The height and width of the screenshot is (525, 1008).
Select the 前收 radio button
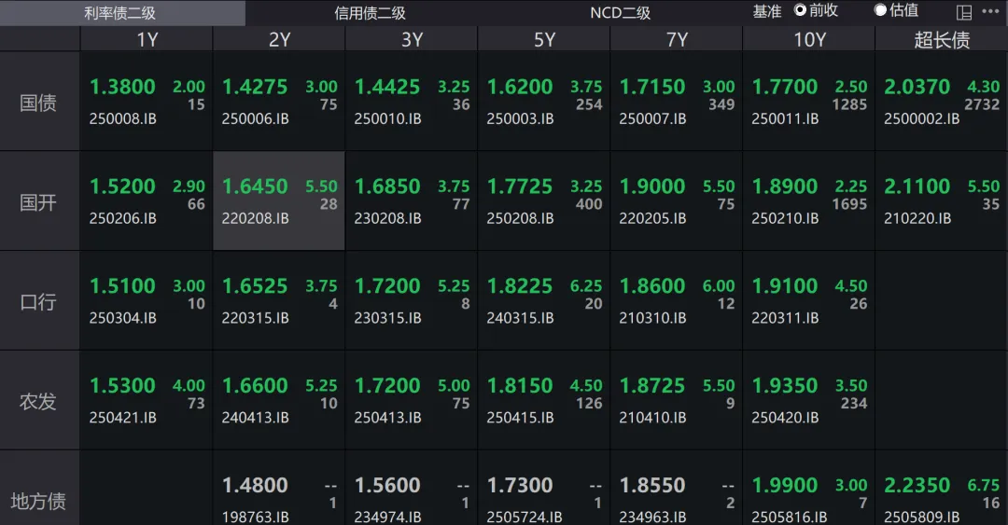tap(800, 10)
